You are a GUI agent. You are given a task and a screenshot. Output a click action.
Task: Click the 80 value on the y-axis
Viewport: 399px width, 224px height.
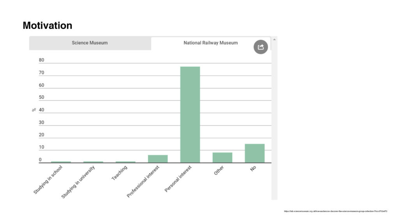tap(41, 60)
